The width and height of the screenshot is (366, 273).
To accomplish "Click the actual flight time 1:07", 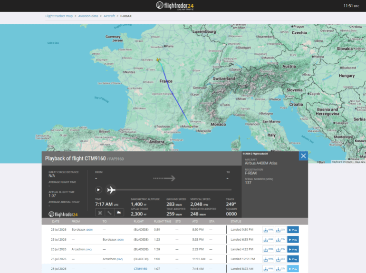I will [52, 195].
